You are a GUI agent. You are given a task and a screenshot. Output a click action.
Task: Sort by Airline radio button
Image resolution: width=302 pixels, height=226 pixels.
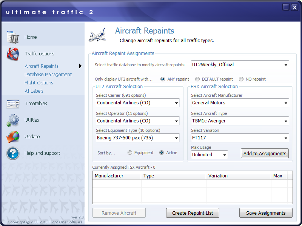tap(162, 153)
